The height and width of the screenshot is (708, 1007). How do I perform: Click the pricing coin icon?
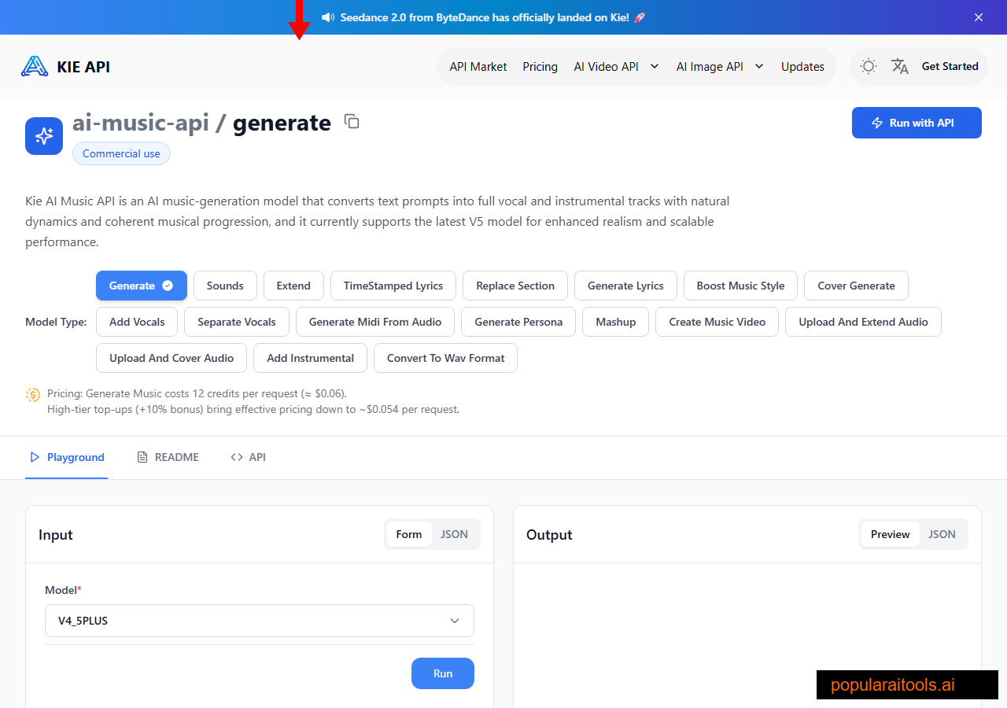(32, 394)
